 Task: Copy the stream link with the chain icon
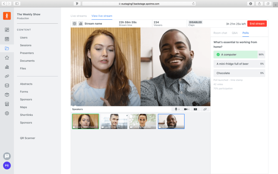coord(205,109)
